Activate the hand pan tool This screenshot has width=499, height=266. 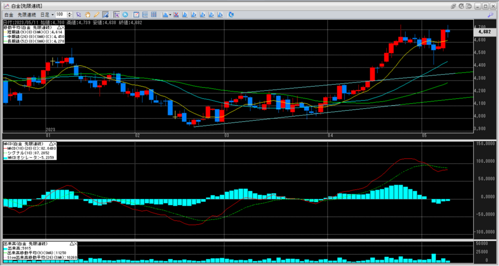[87, 15]
